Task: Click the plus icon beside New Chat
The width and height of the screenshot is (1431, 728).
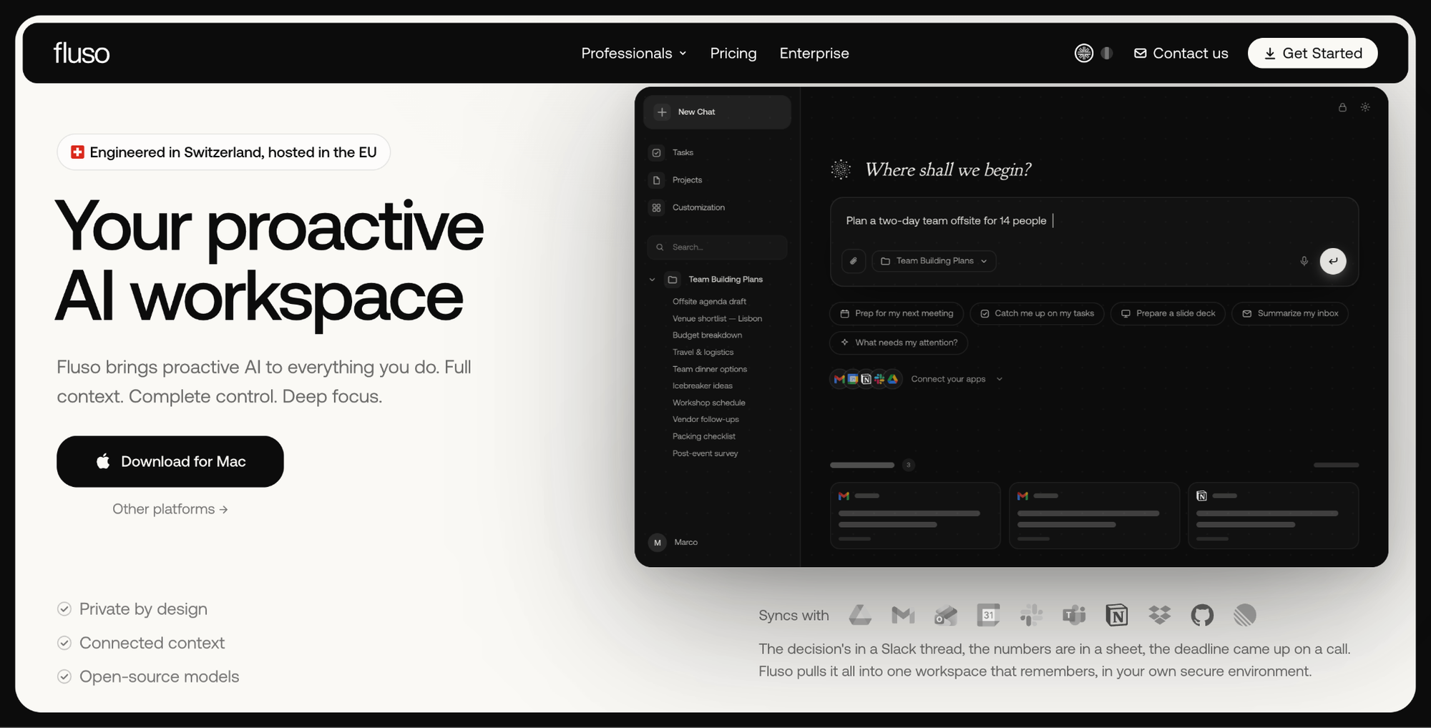Action: click(662, 112)
